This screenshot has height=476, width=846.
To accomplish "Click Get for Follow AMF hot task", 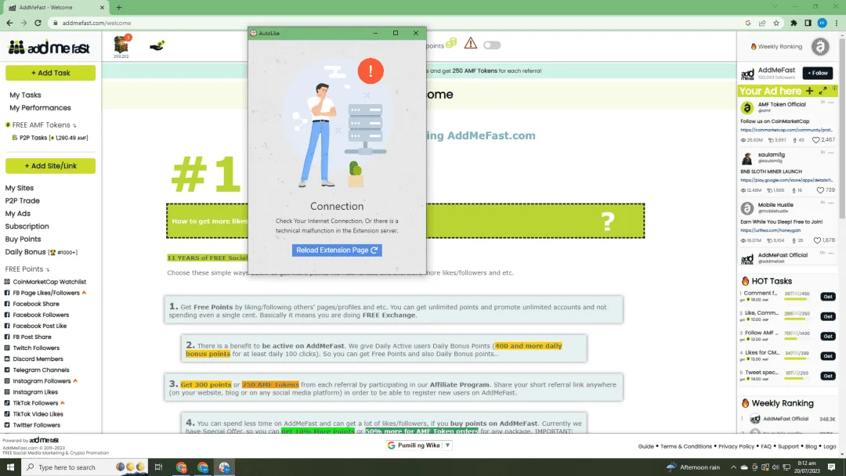I will coord(828,337).
